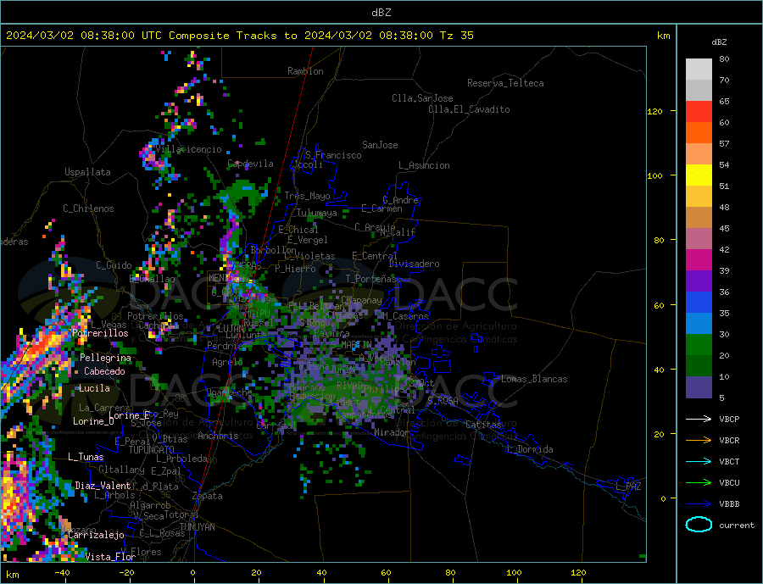Click the TUNUYAN map label
Image resolution: width=763 pixels, height=584 pixels.
197,527
